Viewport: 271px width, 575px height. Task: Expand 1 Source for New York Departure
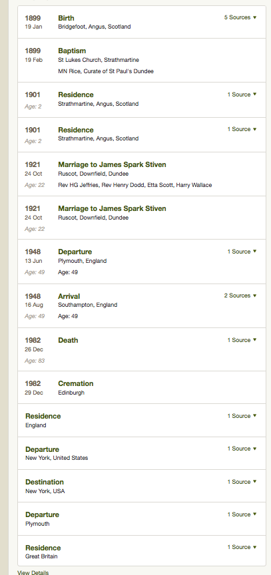242,449
